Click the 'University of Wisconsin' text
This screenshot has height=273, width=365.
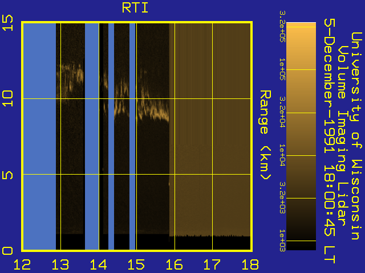(x=356, y=136)
